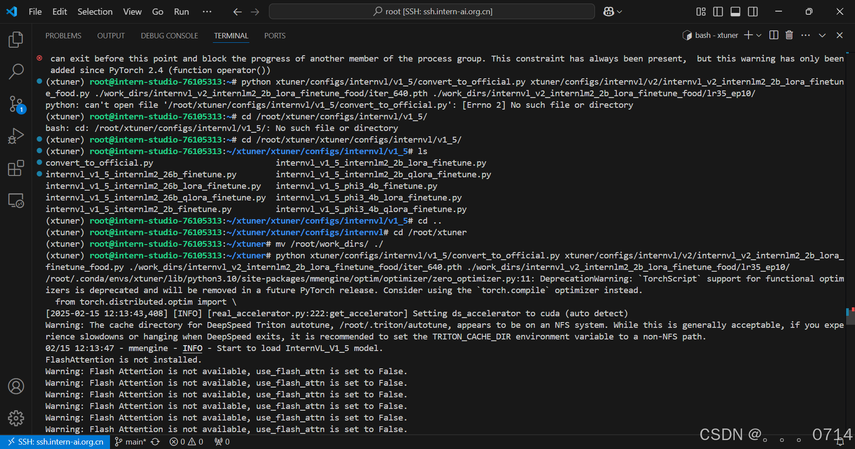
Task: Click internvl_v1_5_internlm2_26b_lora_finetune.py text
Action: [x=153, y=186]
